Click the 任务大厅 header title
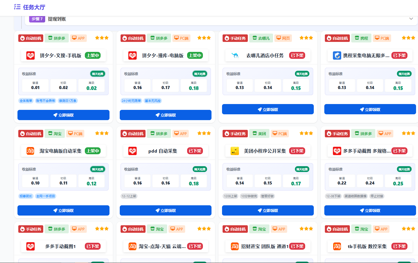Viewport: 418px width, 263px height. point(34,7)
